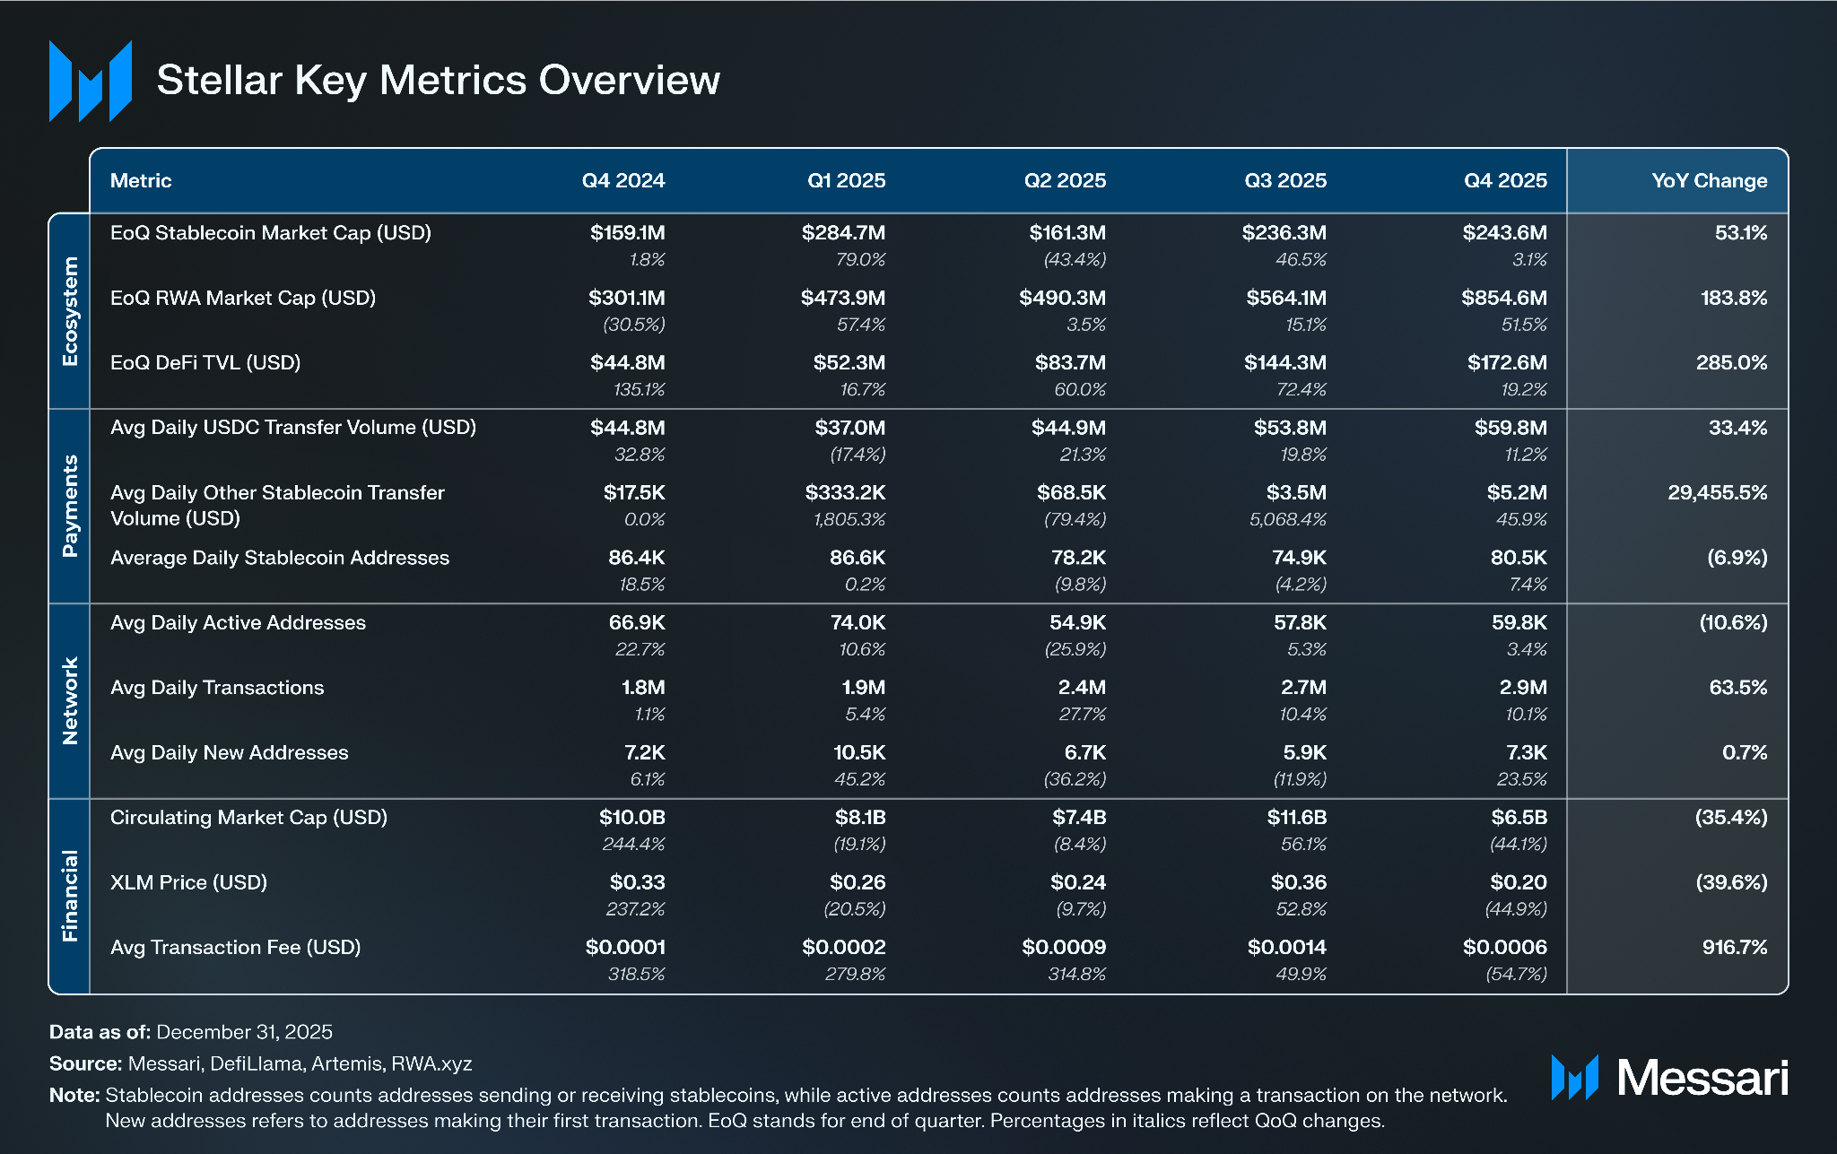Select the Network section label

coord(70,701)
